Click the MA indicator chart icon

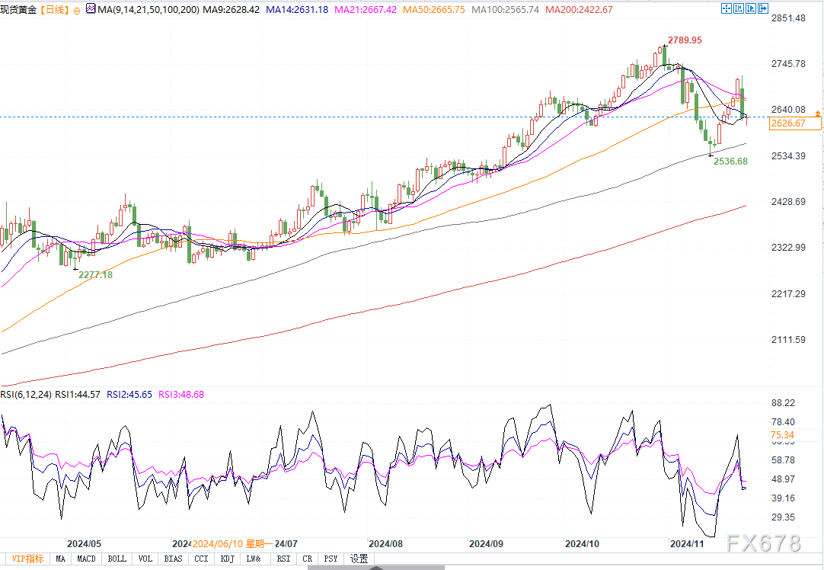pos(91,10)
